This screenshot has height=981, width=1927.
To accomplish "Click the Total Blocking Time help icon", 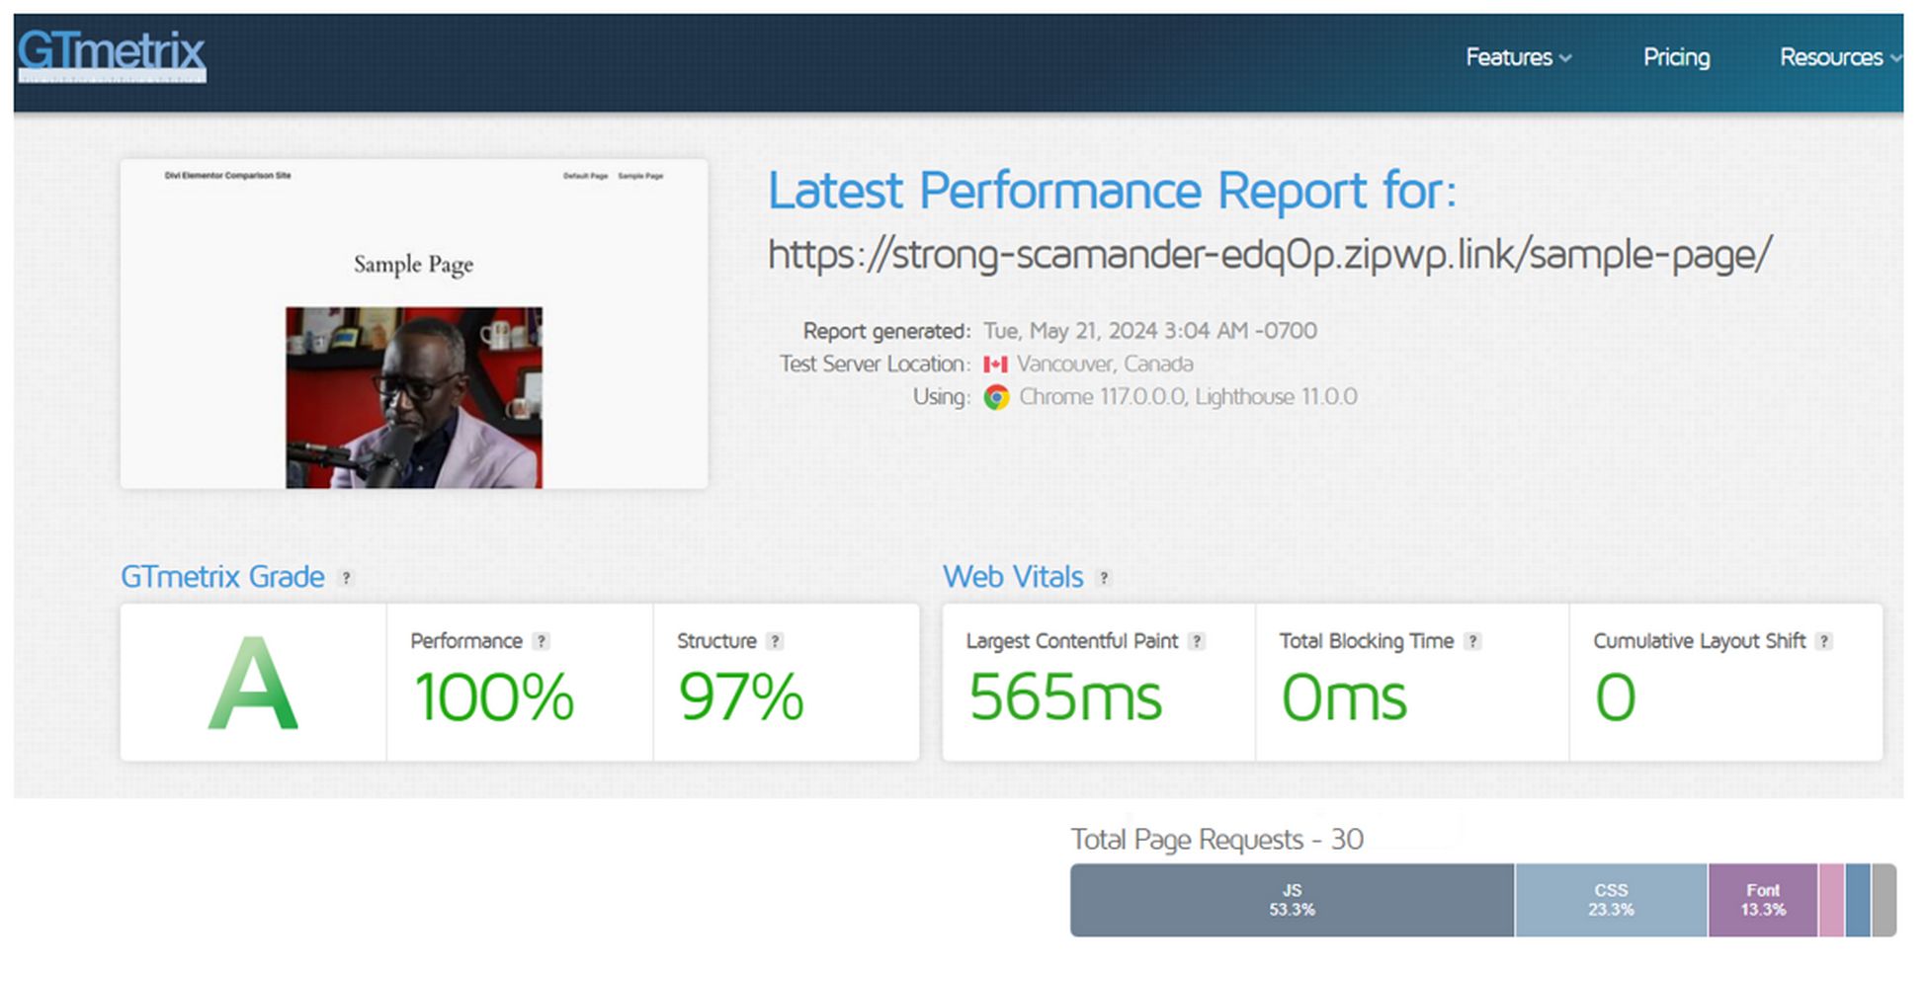I will (1473, 640).
